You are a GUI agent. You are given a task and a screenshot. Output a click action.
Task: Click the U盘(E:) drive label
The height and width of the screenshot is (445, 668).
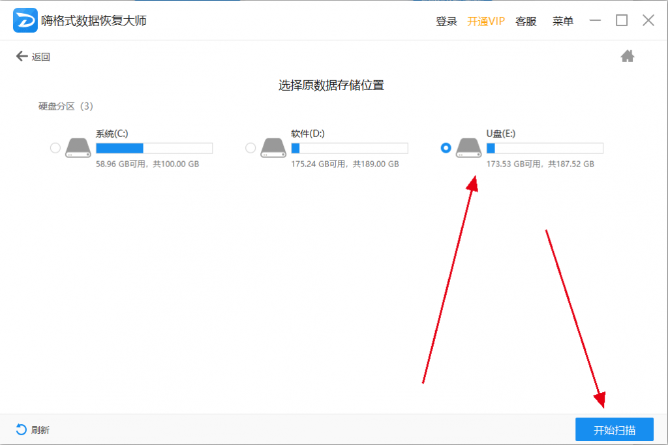(x=500, y=134)
